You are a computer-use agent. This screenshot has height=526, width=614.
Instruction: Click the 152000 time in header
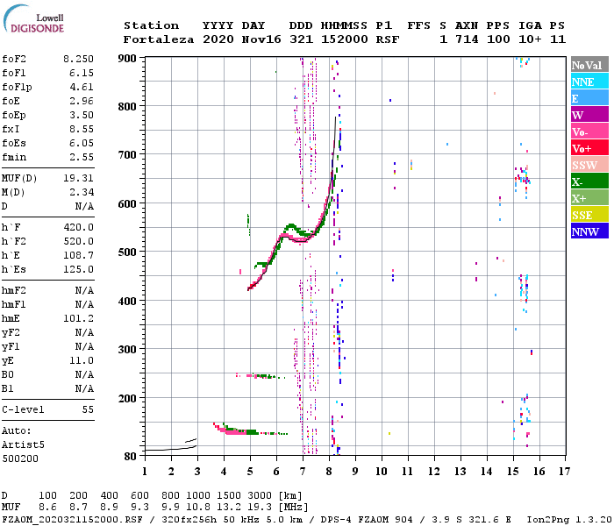point(344,39)
